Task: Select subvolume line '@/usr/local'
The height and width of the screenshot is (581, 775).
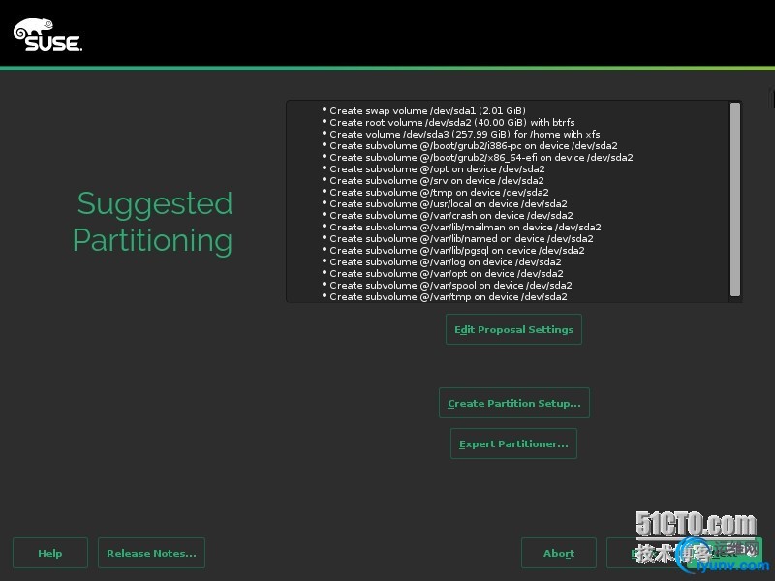Action: point(449,203)
